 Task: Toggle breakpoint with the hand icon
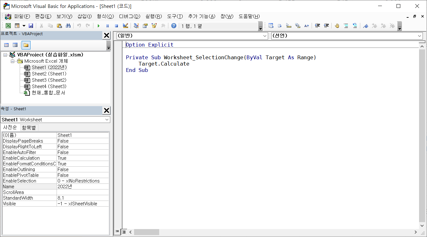[337, 26]
